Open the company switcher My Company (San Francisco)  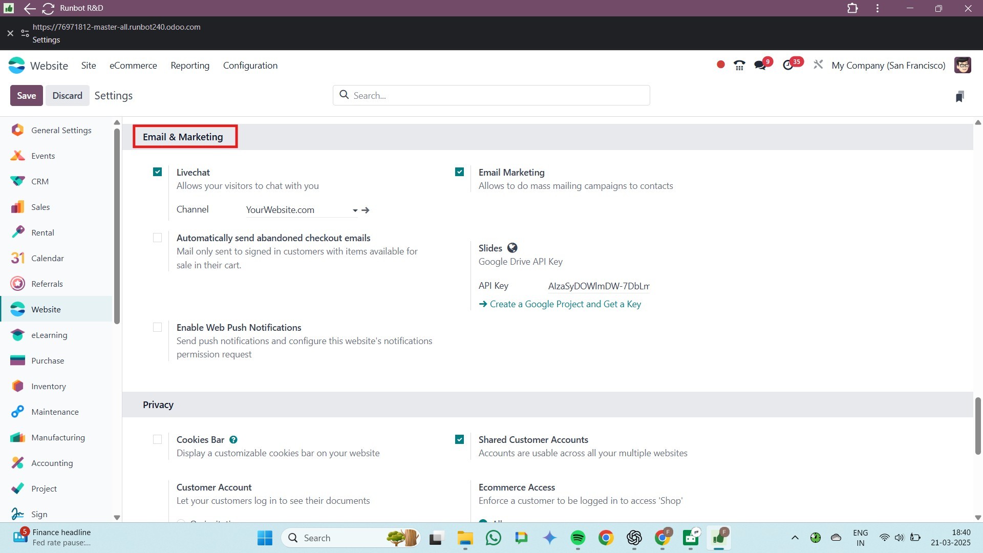[x=888, y=66]
